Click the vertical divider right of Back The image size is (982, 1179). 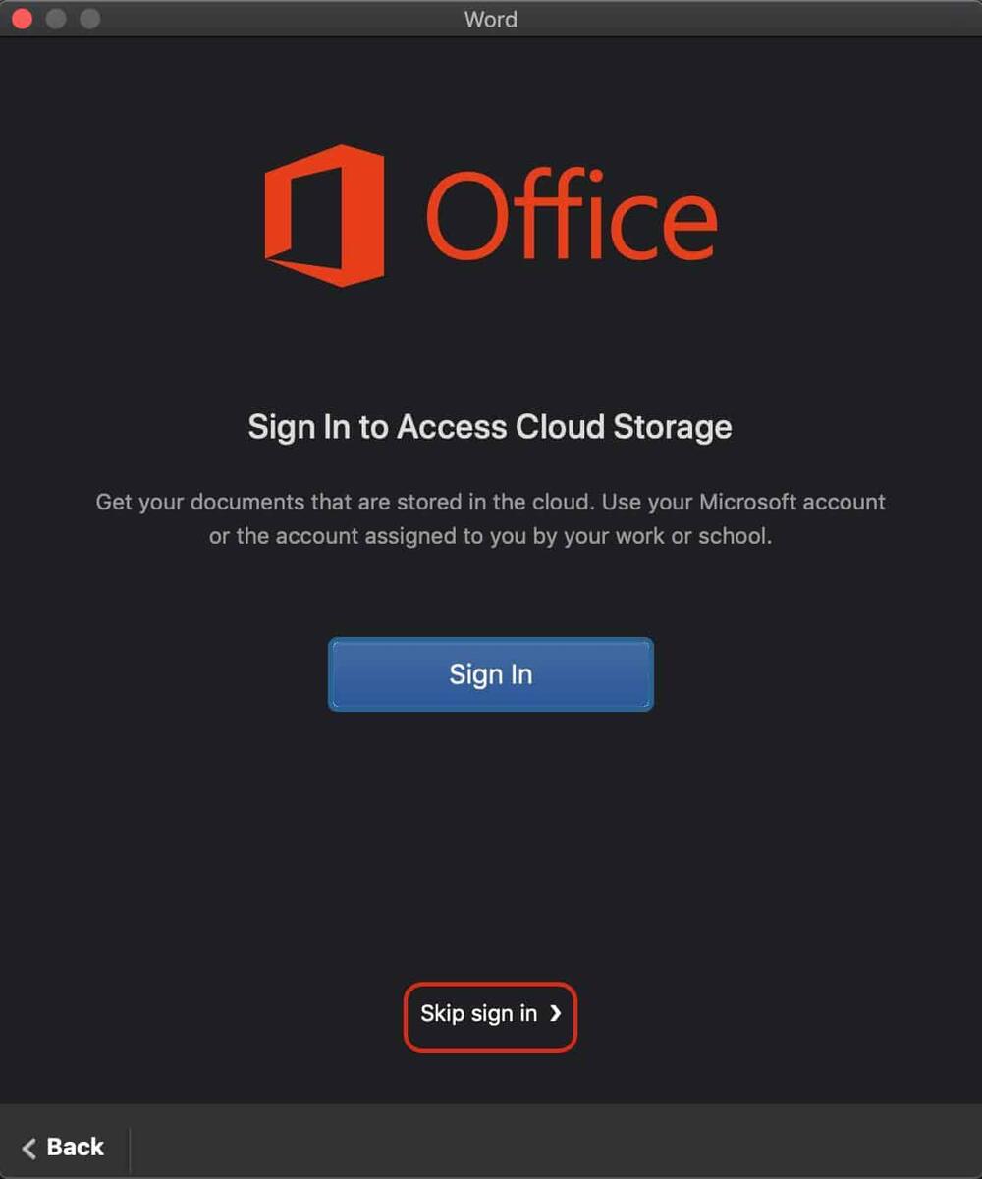coord(130,1147)
